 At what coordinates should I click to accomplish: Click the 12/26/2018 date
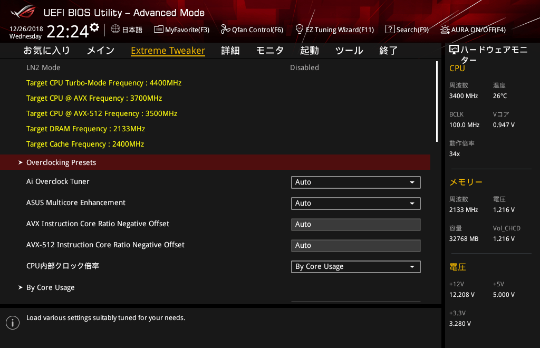tap(26, 29)
